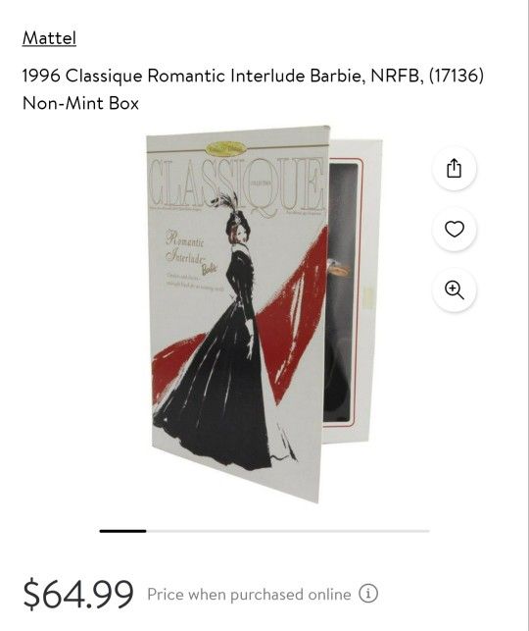The image size is (529, 631).
Task: Click the magnifier zoom-in icon
Action: click(455, 289)
